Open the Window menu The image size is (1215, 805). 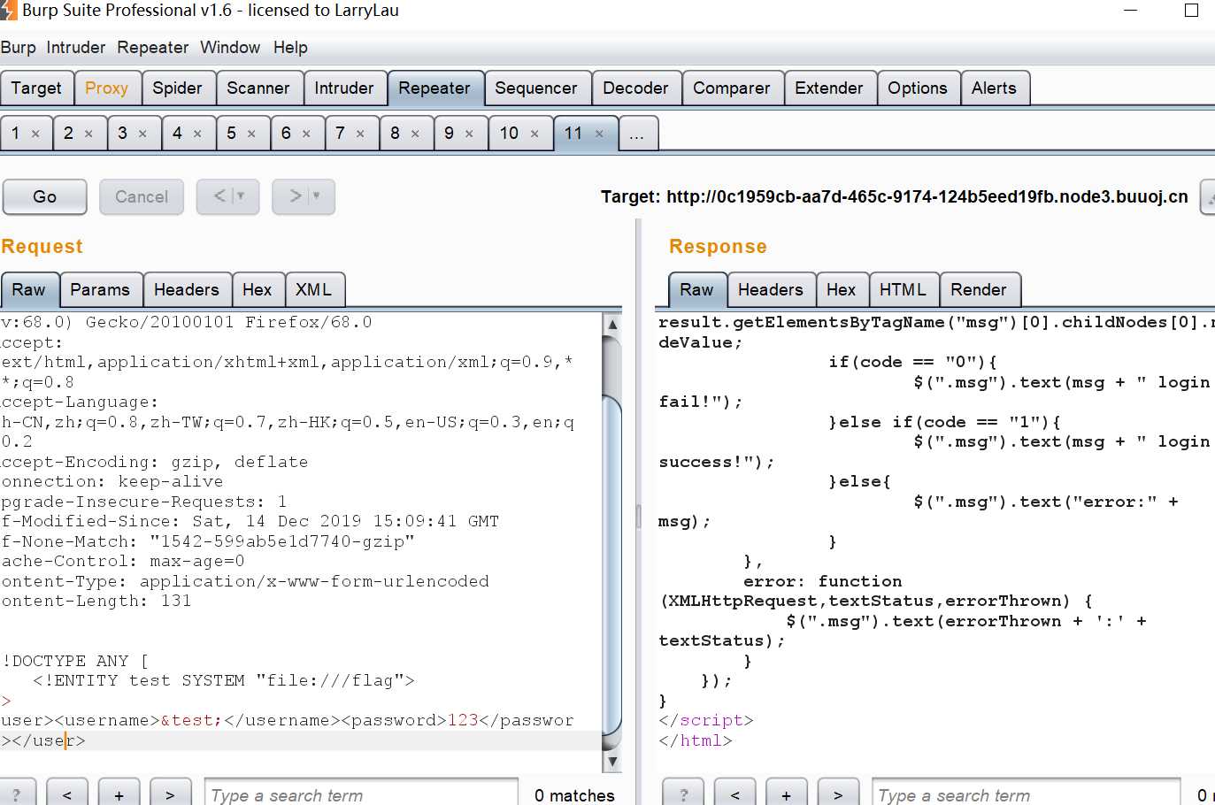click(230, 48)
